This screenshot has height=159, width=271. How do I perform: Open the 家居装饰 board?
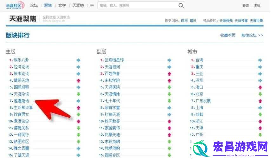click(x=112, y=128)
